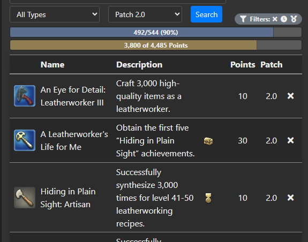
Task: Open An Eye for Detail: Leatherworker III
Action: tap(73, 96)
